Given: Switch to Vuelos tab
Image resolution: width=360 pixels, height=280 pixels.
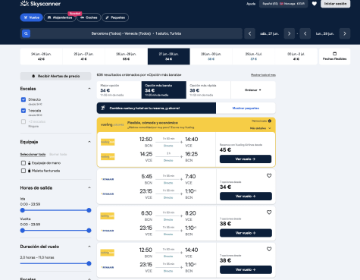Looking at the screenshot, I should (32, 17).
